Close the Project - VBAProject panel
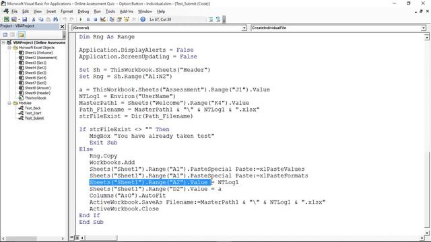The width and height of the screenshot is (431, 242). [x=63, y=26]
